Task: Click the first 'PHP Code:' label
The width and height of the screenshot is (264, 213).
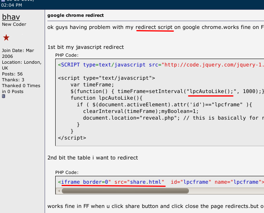Action: pyautogui.click(x=67, y=55)
